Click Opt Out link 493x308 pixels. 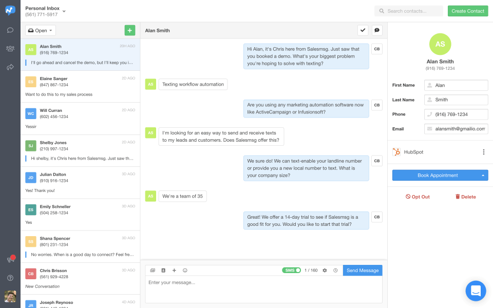pyautogui.click(x=418, y=197)
